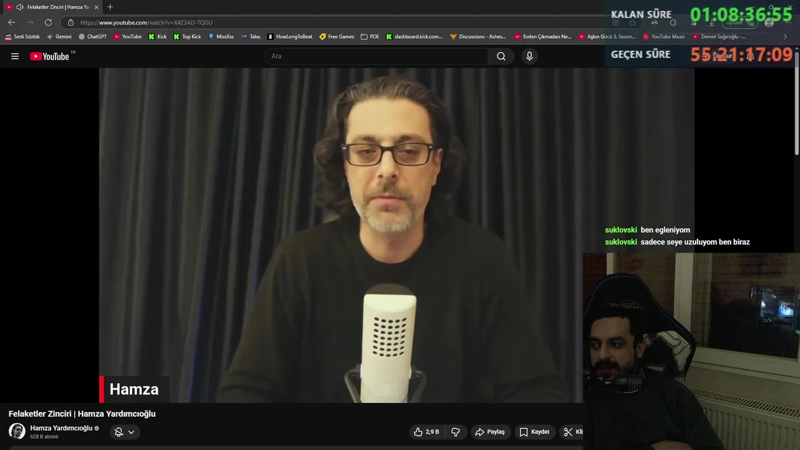The width and height of the screenshot is (800, 450).
Task: Open Demet Sağıroğlu bookmark
Action: click(x=719, y=37)
